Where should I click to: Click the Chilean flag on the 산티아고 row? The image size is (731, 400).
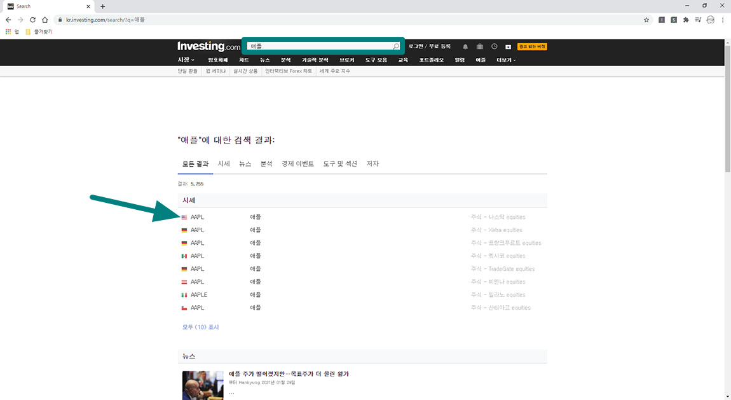click(184, 308)
